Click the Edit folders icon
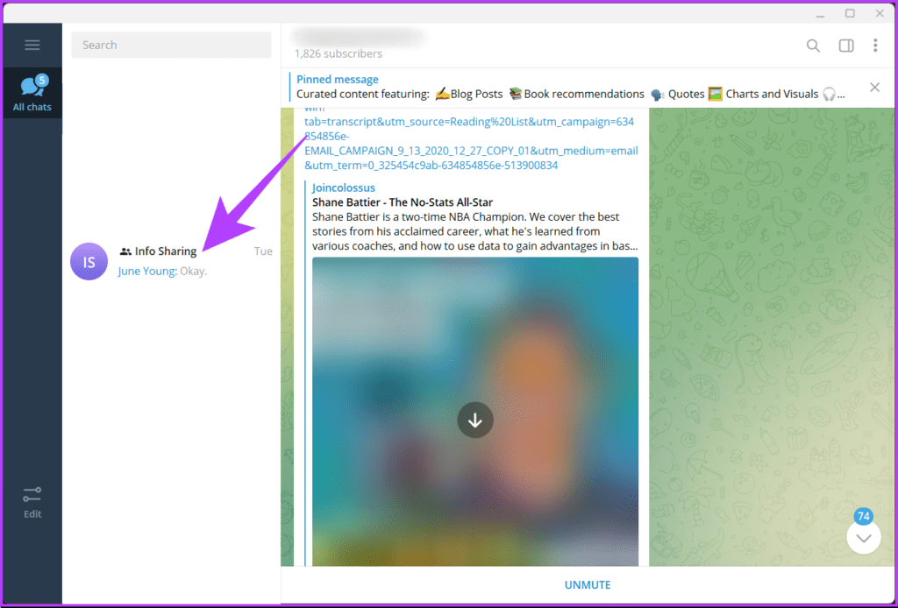The height and width of the screenshot is (608, 898). coord(32,503)
